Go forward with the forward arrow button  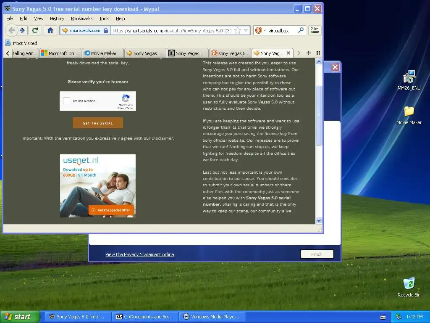point(23,30)
